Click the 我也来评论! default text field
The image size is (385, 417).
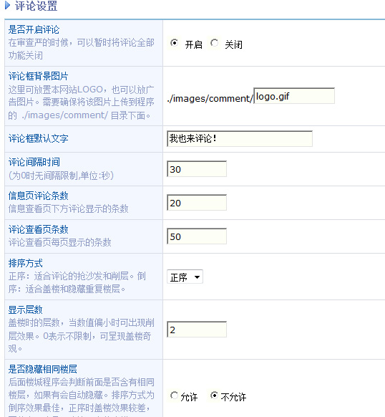[x=240, y=138]
